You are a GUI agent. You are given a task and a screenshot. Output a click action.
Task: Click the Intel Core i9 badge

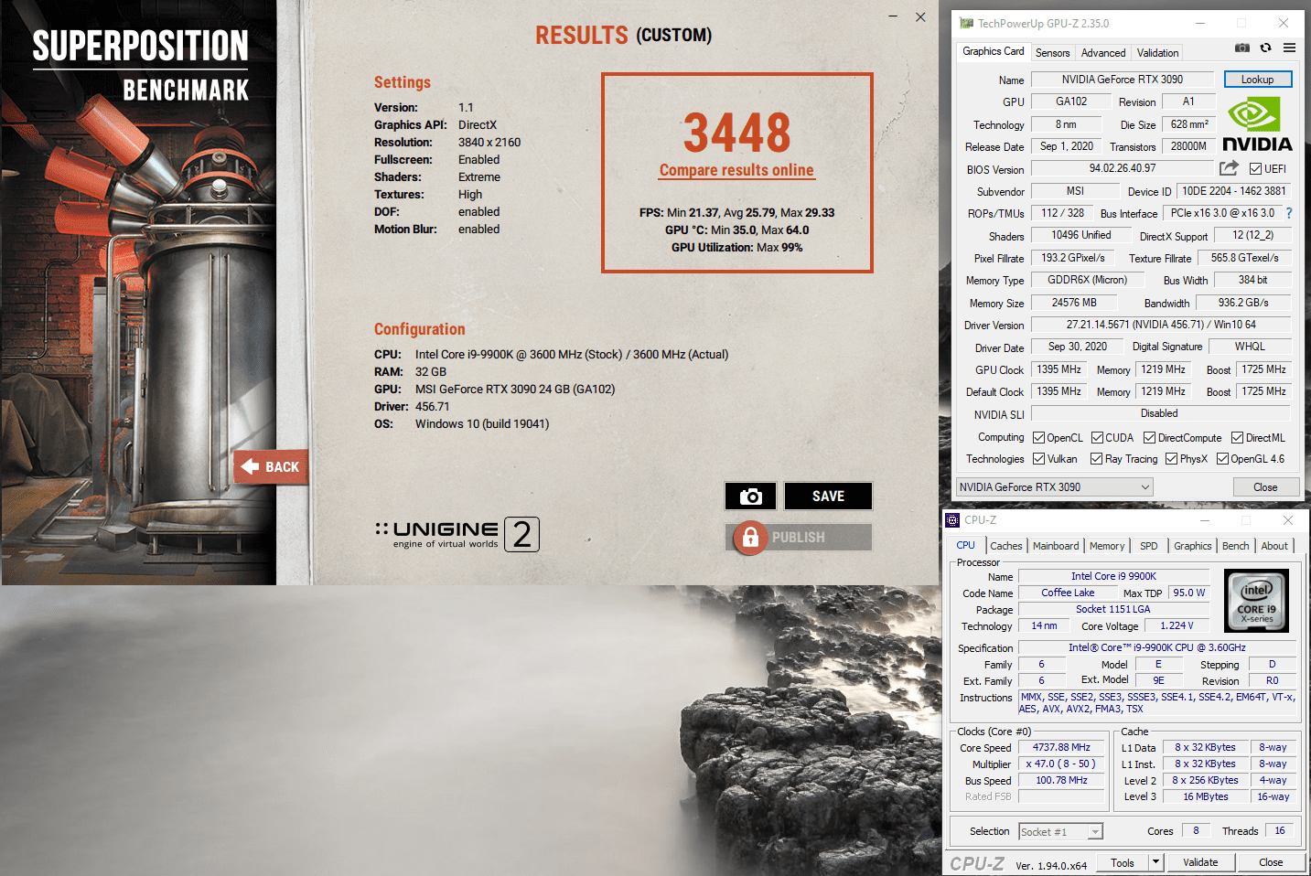pyautogui.click(x=1256, y=601)
